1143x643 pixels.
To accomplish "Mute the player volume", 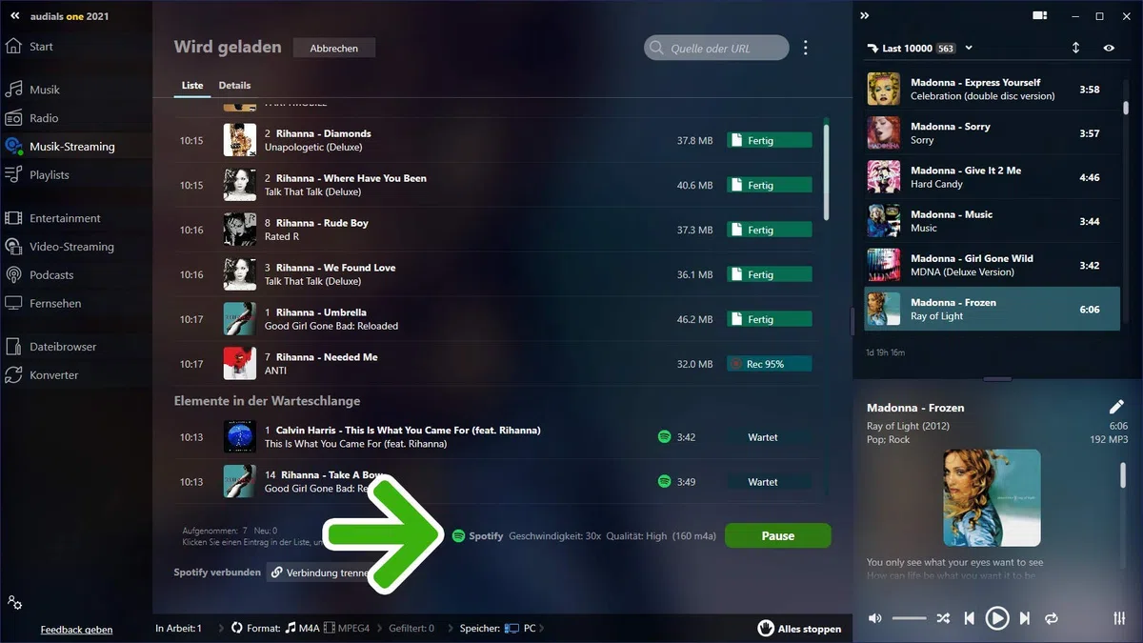I will (x=875, y=618).
